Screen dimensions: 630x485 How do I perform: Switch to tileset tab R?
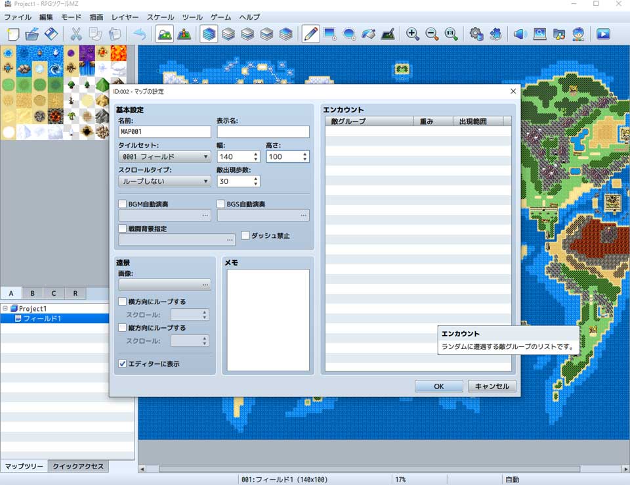(x=75, y=293)
